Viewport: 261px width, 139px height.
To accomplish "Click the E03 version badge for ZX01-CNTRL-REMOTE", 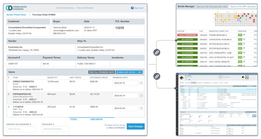I will 240,62.
